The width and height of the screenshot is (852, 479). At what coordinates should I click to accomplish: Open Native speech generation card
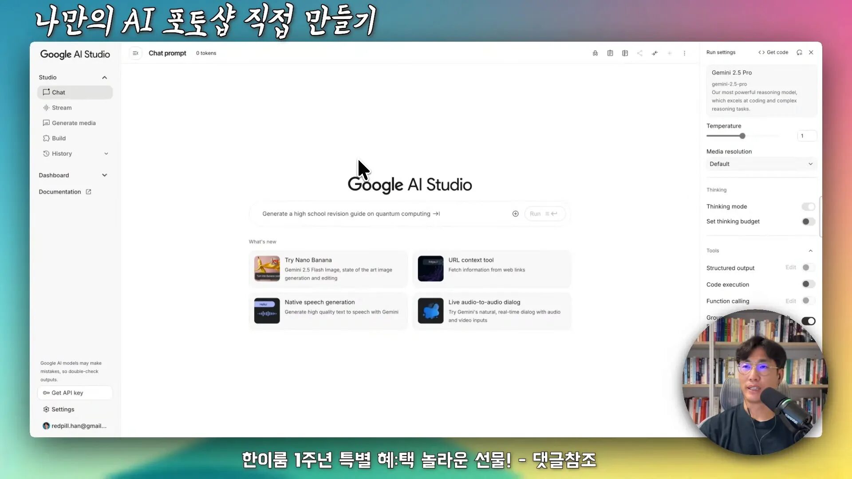(x=328, y=311)
